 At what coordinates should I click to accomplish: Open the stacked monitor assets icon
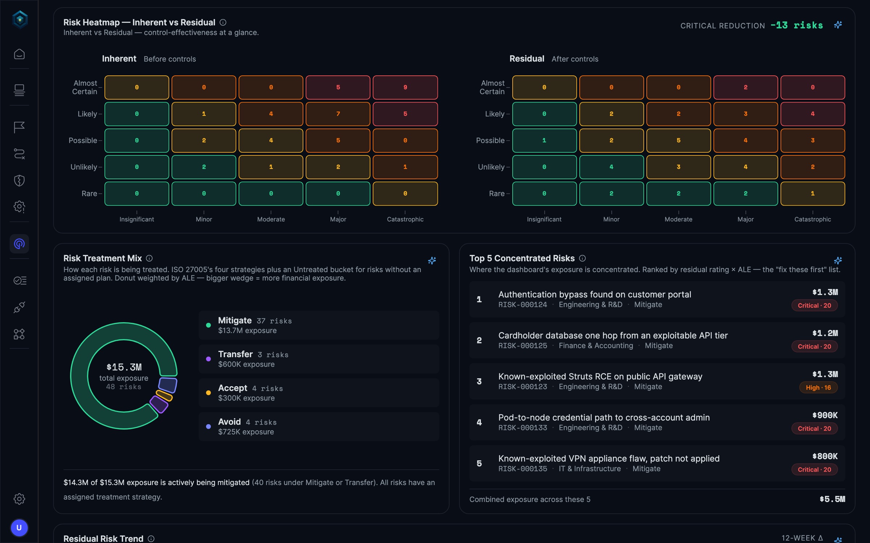(x=19, y=90)
